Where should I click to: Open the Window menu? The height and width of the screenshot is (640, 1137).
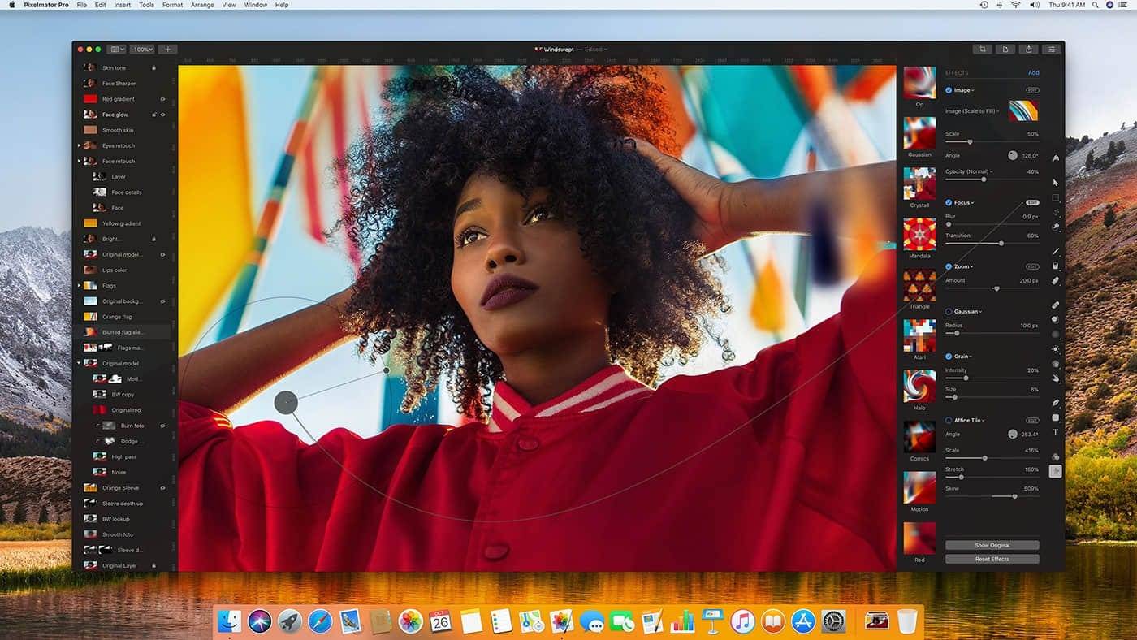[x=256, y=5]
